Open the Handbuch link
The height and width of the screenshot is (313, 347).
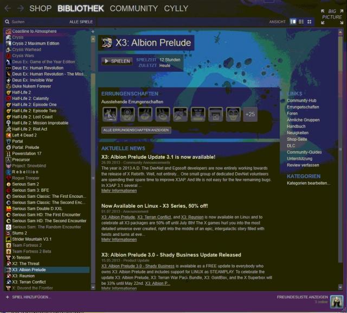tap(296, 126)
